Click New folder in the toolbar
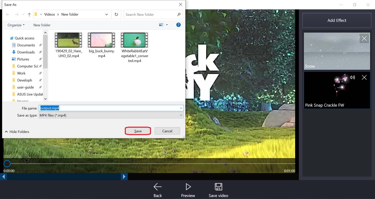Image resolution: width=375 pixels, height=199 pixels. click(42, 25)
